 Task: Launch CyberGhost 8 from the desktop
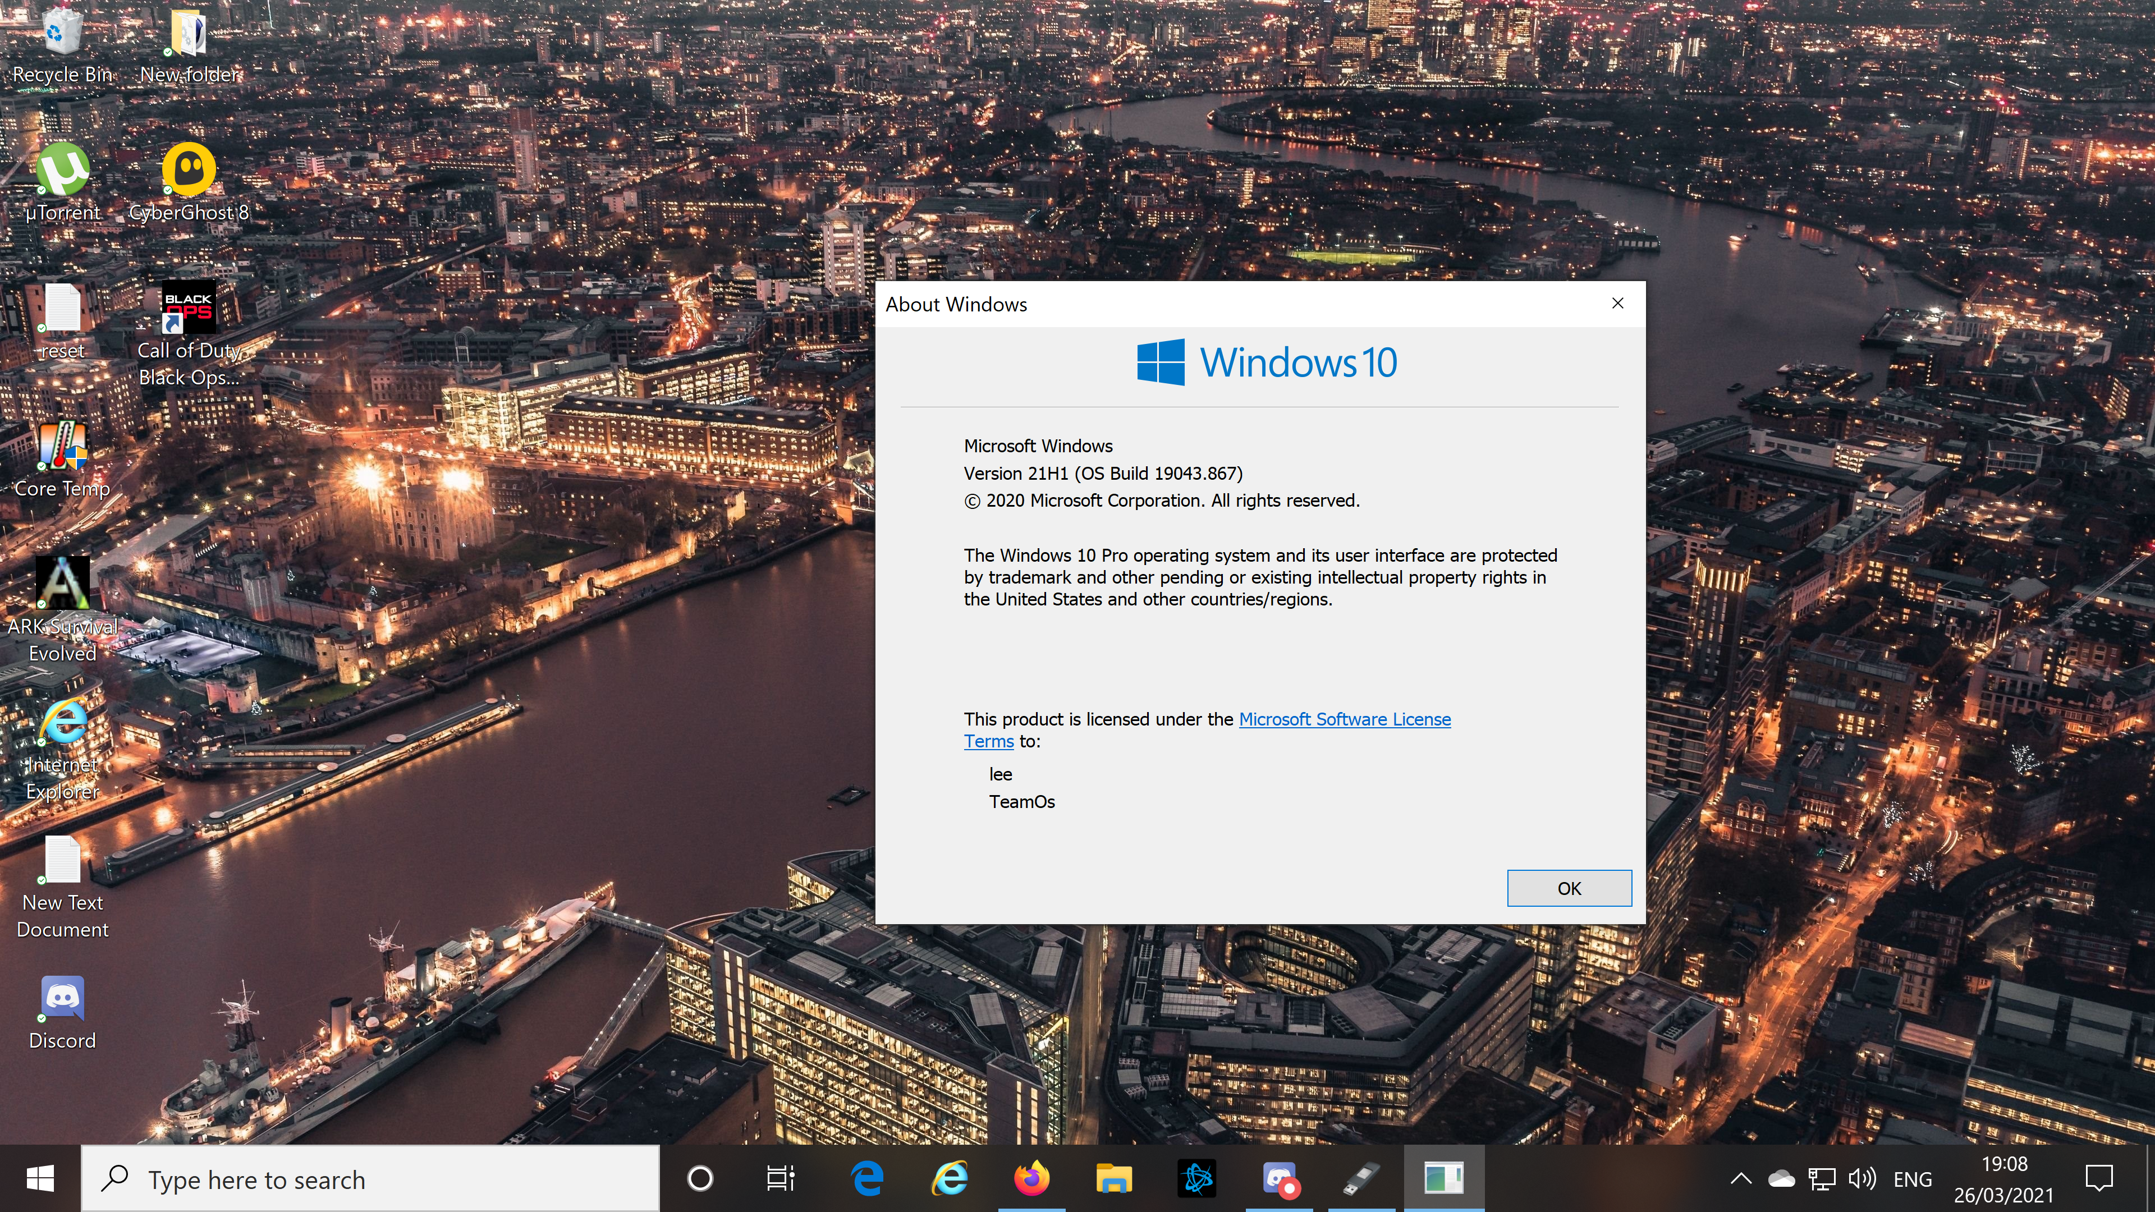coord(189,183)
